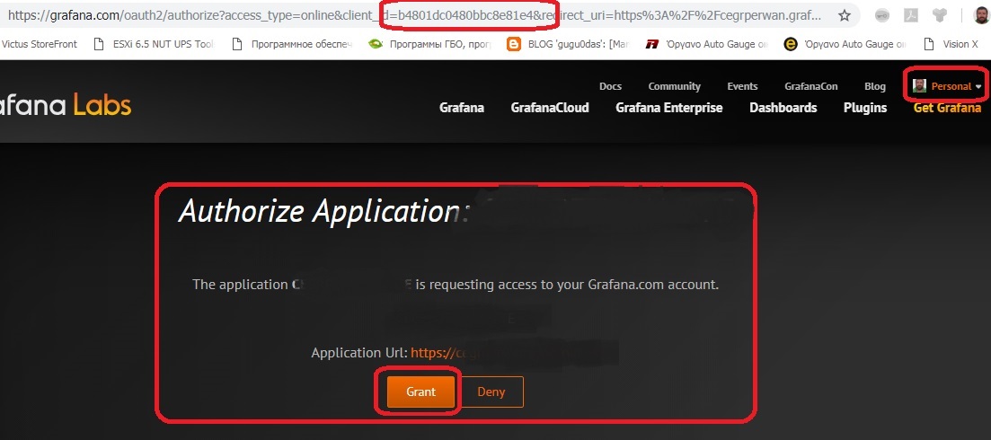This screenshot has width=991, height=440.
Task: Click the Grafana Labs logo
Action: [x=66, y=105]
